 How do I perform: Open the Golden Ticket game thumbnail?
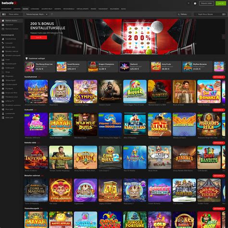(x=209, y=190)
